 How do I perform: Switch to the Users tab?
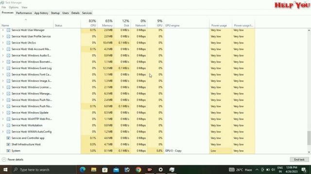(66, 13)
